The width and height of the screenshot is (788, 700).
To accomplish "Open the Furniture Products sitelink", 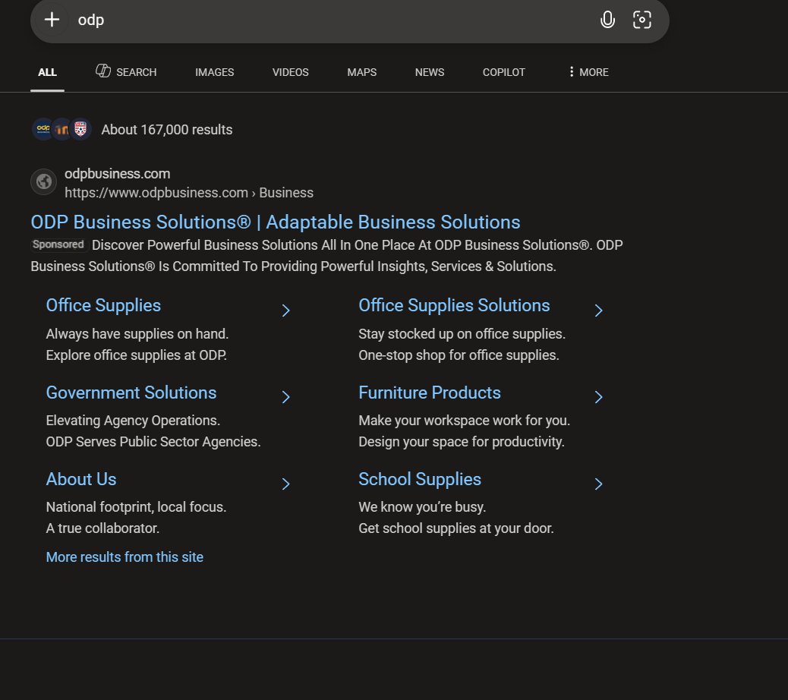I will (430, 393).
